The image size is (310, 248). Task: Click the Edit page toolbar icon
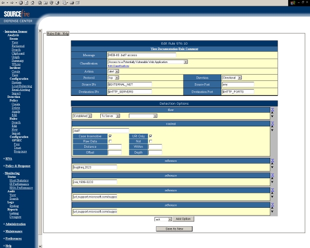point(77,3)
